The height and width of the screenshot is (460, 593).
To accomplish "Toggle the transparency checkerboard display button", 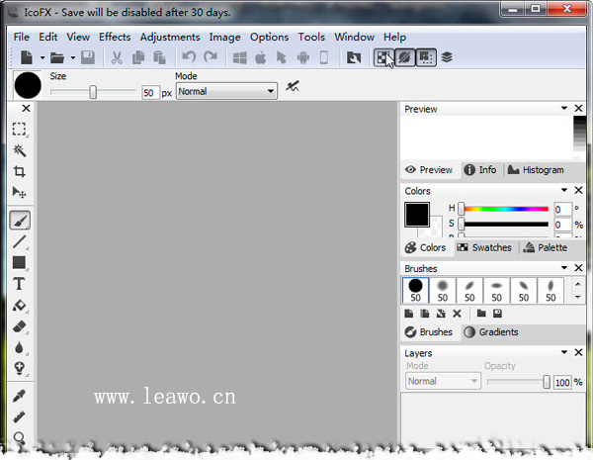I will tap(383, 57).
